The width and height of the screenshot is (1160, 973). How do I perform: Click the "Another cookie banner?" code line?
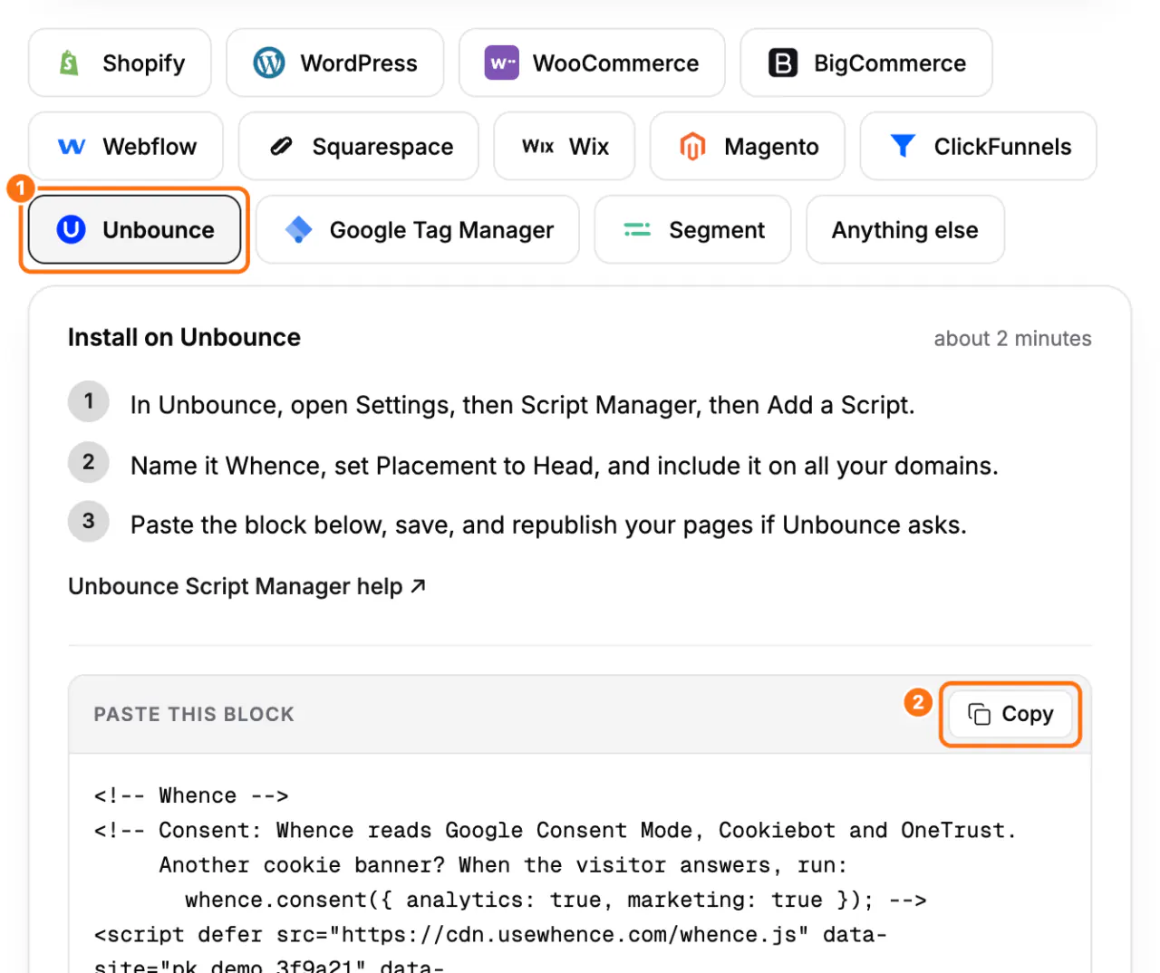pos(503,865)
